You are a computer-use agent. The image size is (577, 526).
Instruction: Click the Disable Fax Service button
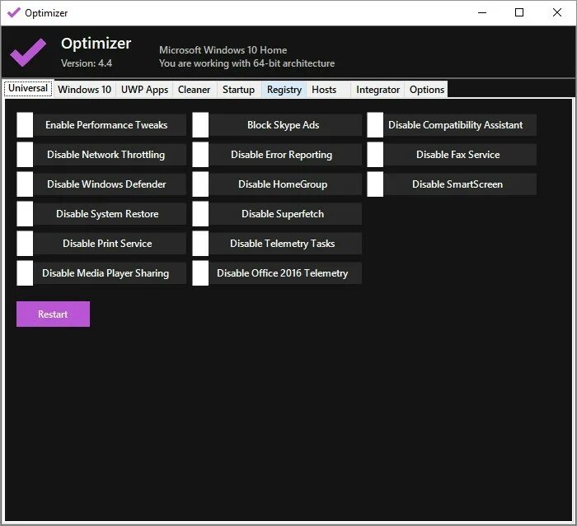[x=460, y=155]
